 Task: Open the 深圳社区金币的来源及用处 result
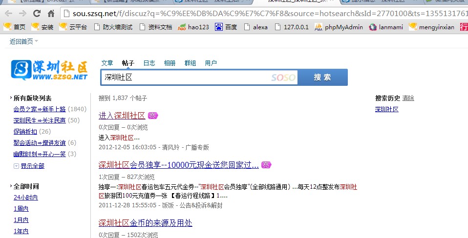[146, 223]
